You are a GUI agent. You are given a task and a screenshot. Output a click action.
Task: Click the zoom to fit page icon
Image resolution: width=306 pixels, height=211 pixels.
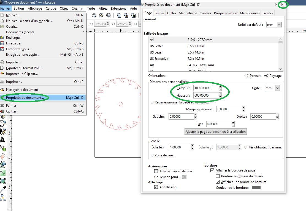109,15
